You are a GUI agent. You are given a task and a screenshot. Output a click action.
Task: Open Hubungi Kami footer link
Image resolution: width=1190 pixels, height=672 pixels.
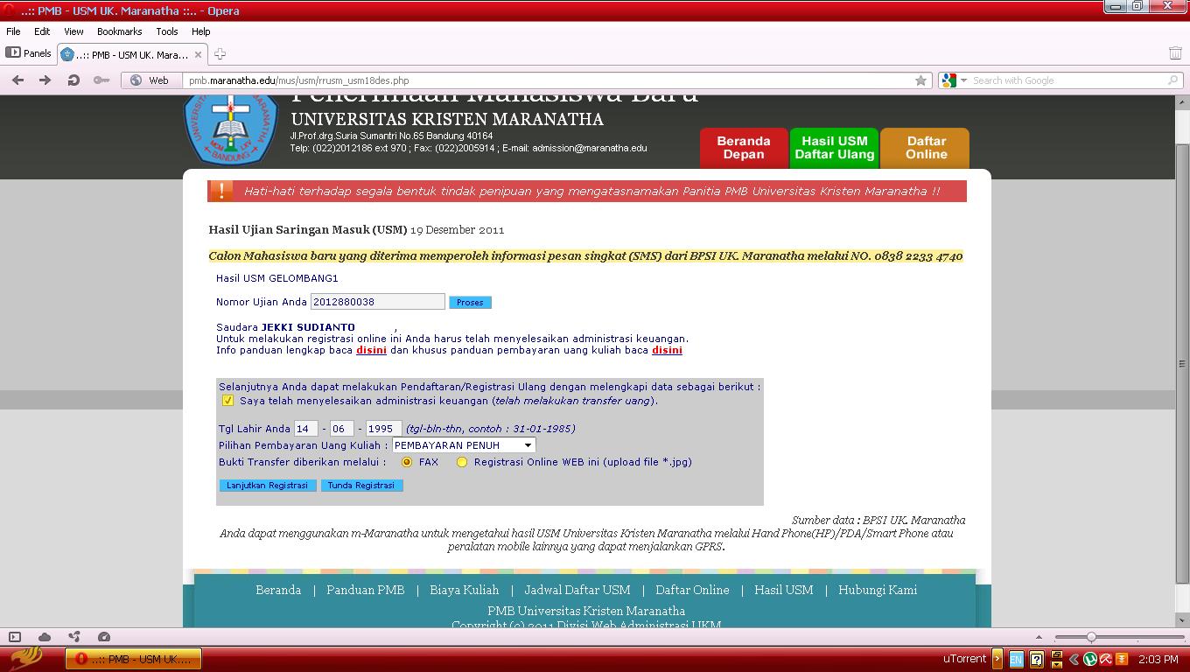coord(878,590)
